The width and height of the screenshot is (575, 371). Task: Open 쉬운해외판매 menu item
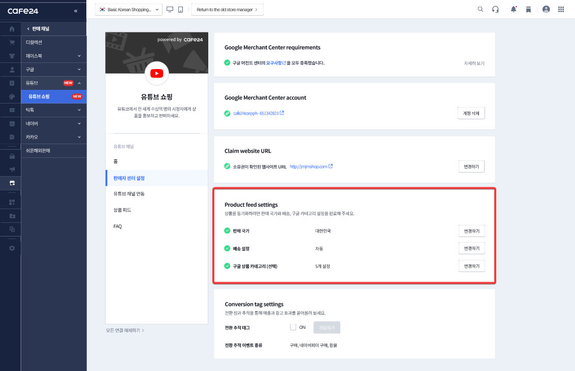54,151
